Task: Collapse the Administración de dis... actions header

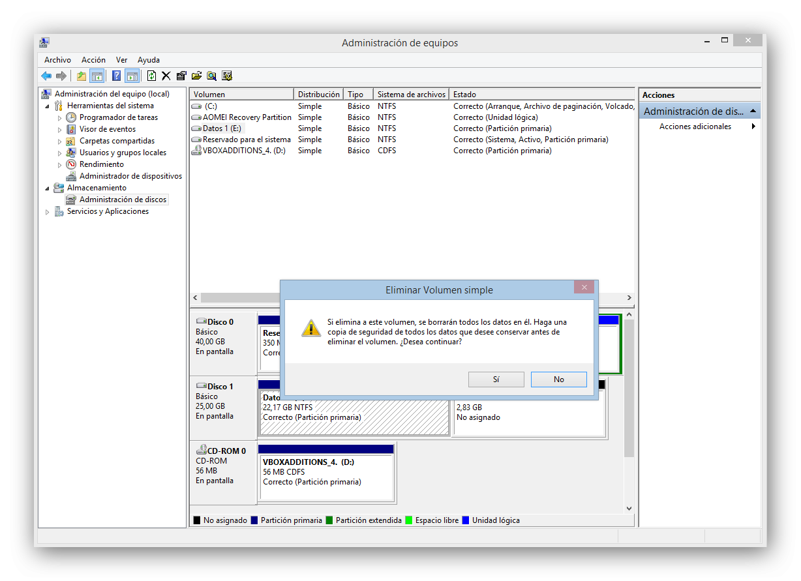Action: tap(753, 112)
